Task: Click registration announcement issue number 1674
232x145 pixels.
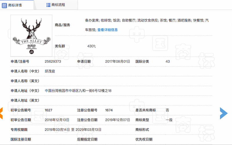Action: [x=109, y=110]
